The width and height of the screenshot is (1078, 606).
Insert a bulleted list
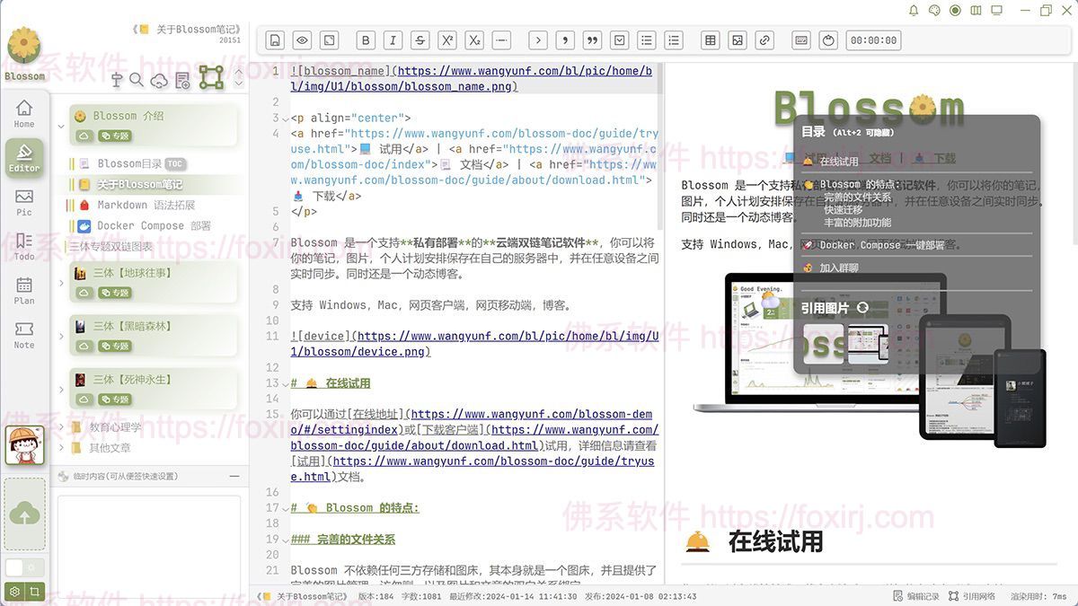[x=646, y=40]
